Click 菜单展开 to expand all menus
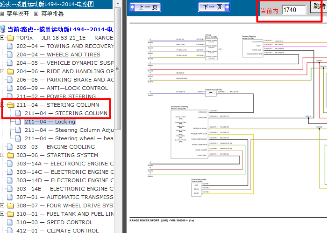327x233 pixels. pos(18,14)
